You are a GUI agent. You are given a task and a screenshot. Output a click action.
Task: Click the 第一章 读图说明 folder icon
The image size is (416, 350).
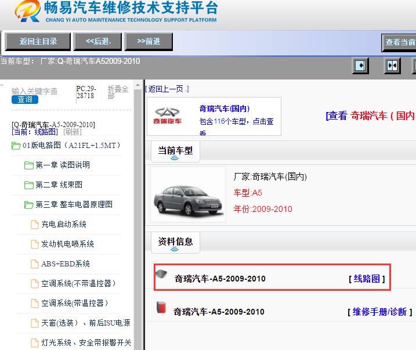tap(28, 165)
